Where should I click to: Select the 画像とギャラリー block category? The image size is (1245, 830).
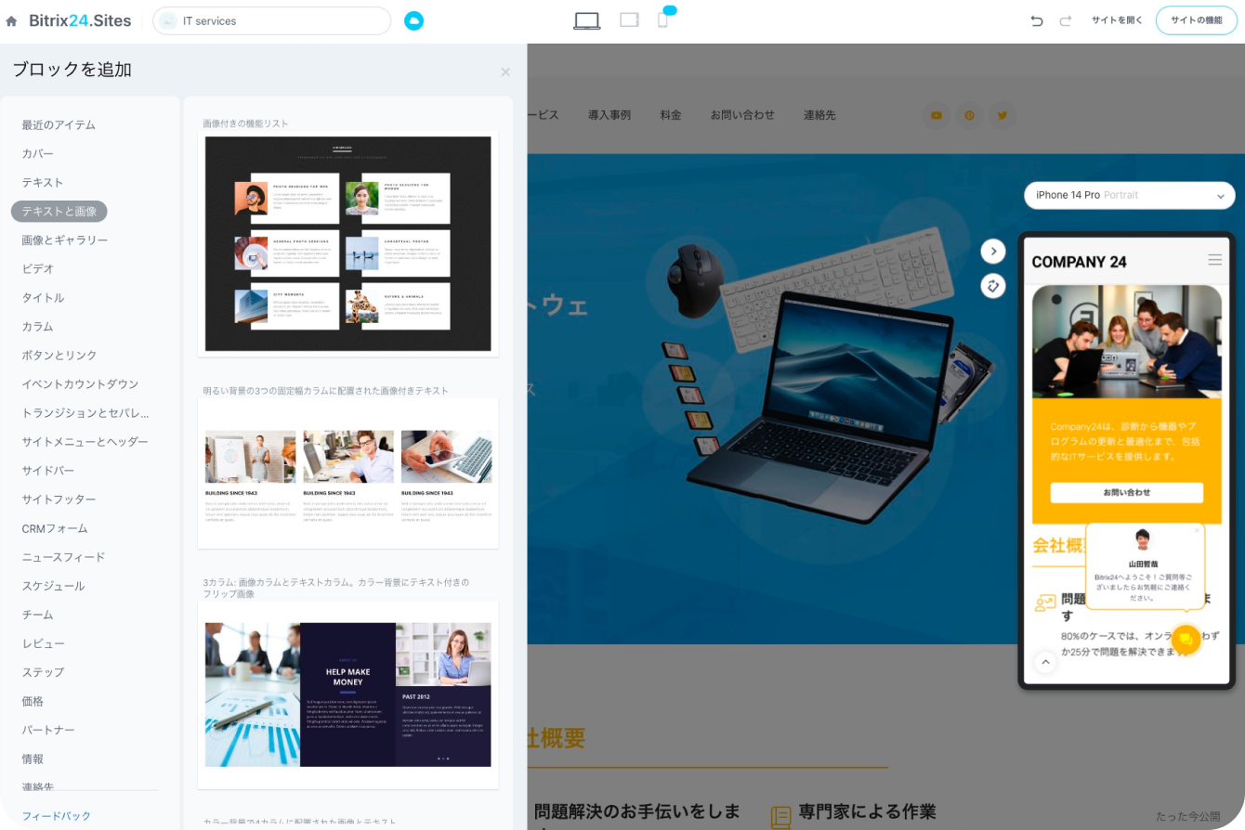65,240
